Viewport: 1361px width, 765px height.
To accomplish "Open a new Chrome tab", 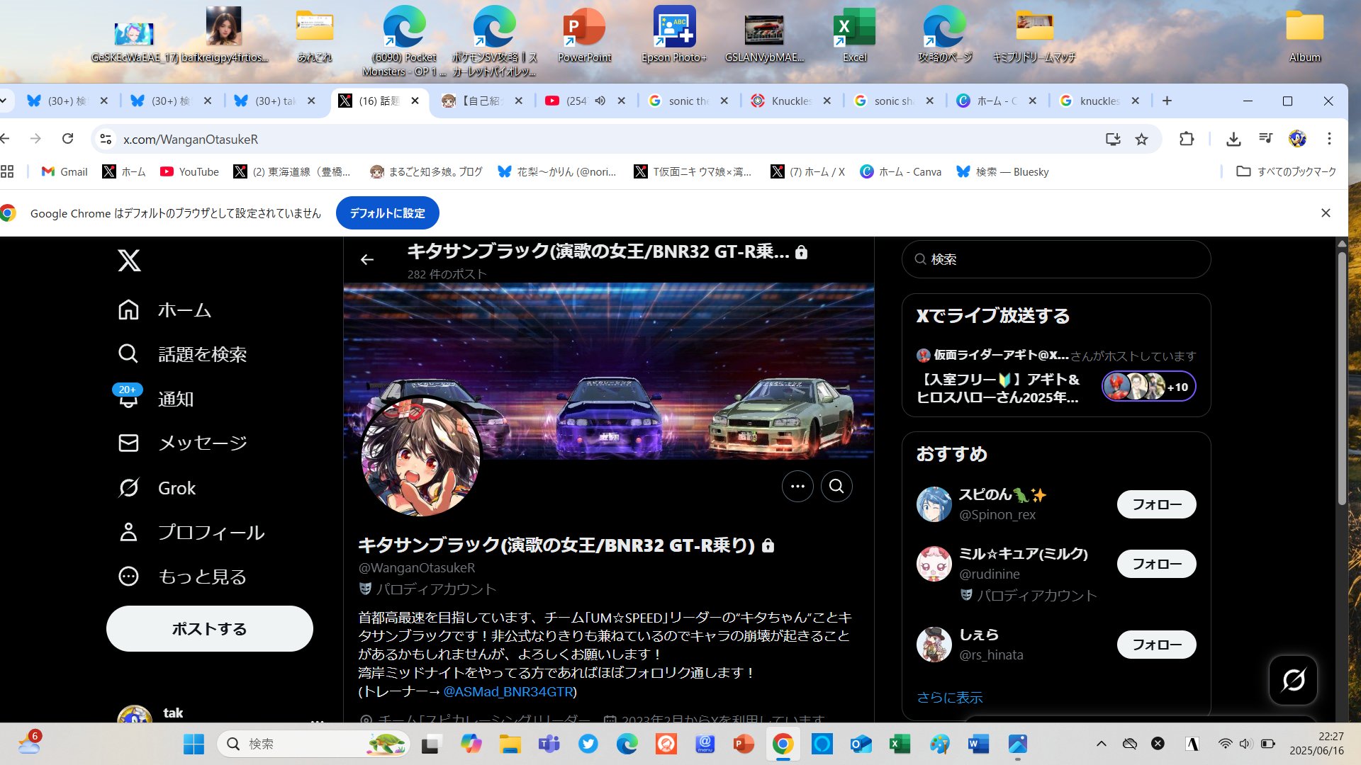I will coord(1167,101).
